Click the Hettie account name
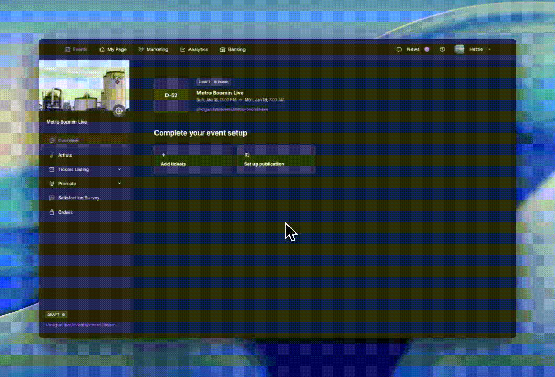 click(x=476, y=50)
